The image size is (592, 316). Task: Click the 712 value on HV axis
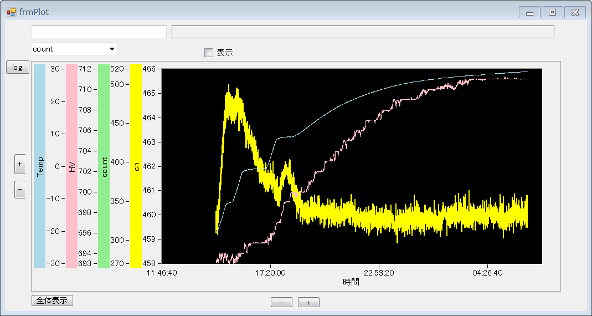coord(85,69)
